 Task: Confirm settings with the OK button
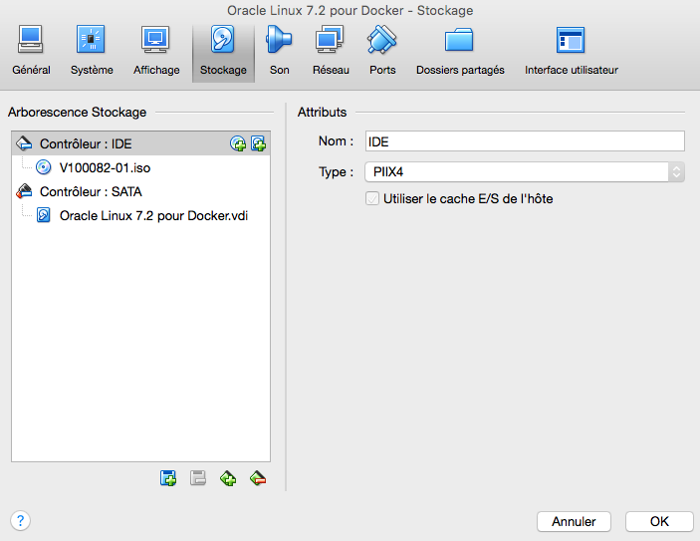click(x=659, y=521)
